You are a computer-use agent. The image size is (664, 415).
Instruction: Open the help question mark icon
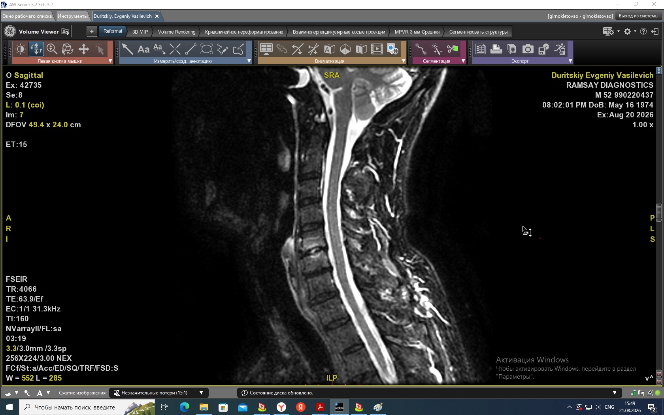click(x=643, y=32)
